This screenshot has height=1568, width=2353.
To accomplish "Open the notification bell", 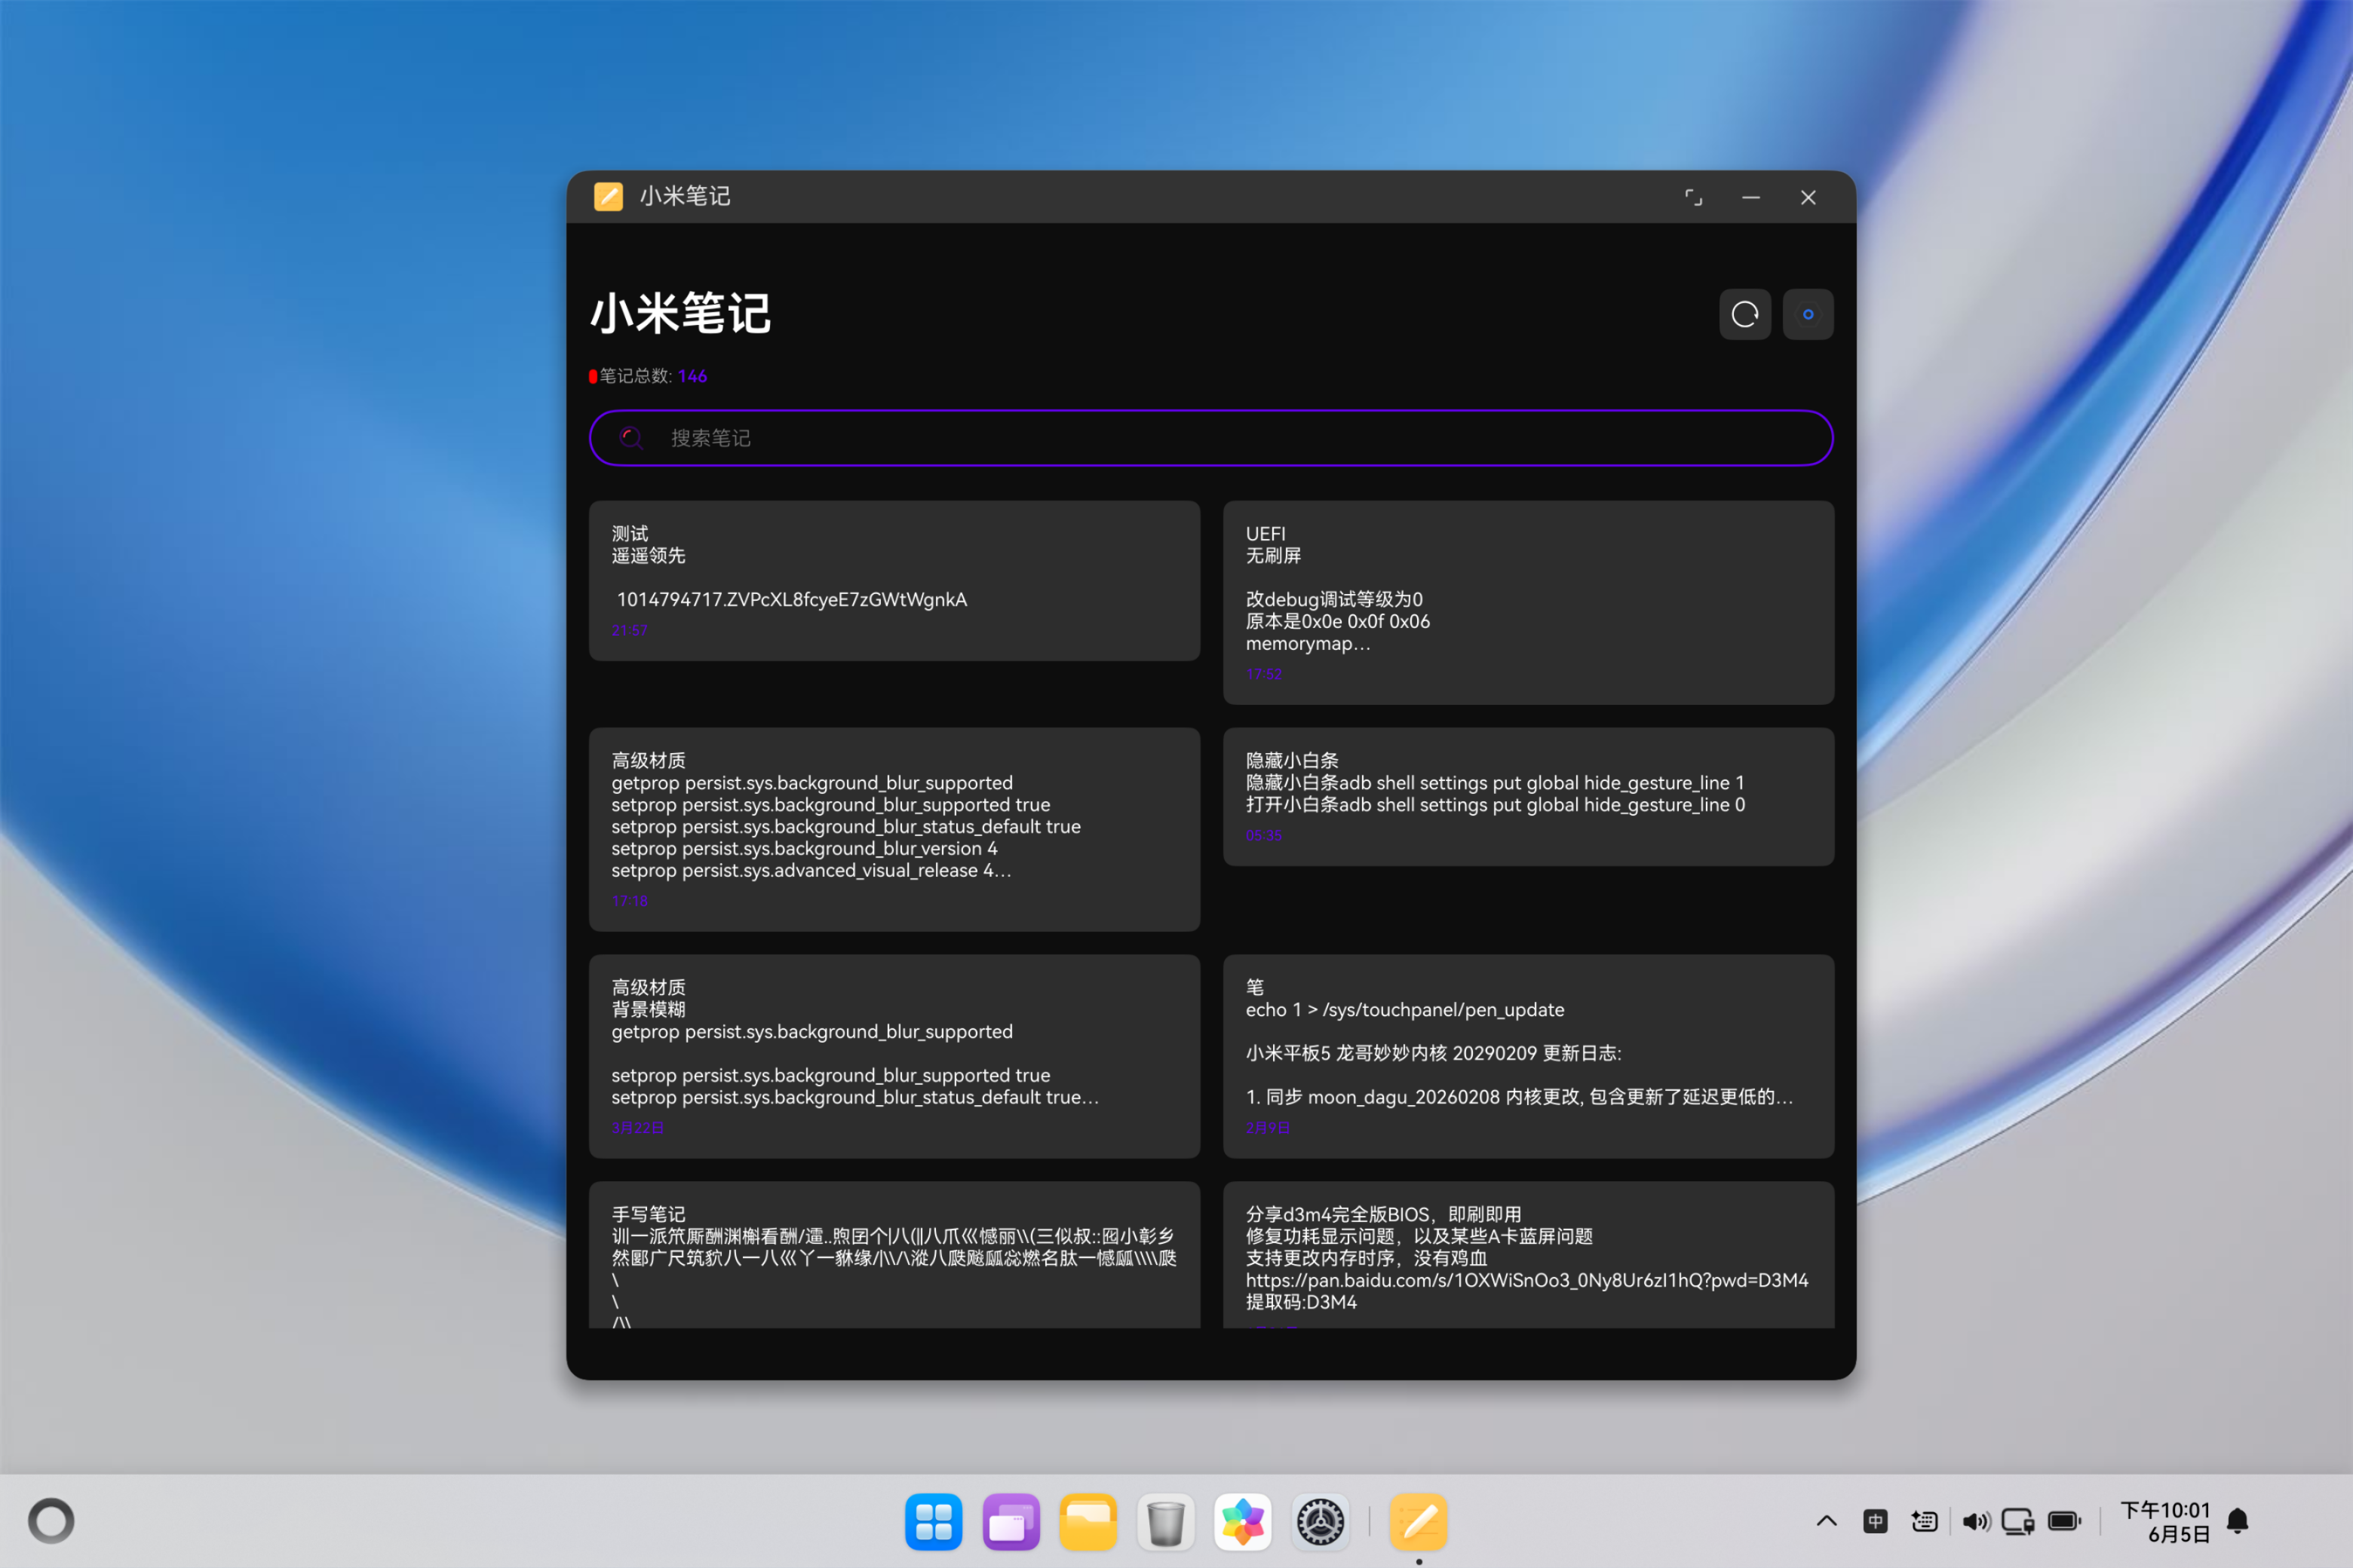I will [2238, 1521].
